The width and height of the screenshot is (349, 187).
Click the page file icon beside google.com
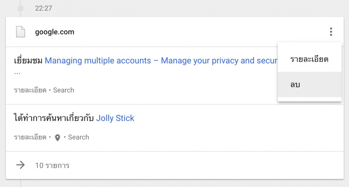coord(20,32)
